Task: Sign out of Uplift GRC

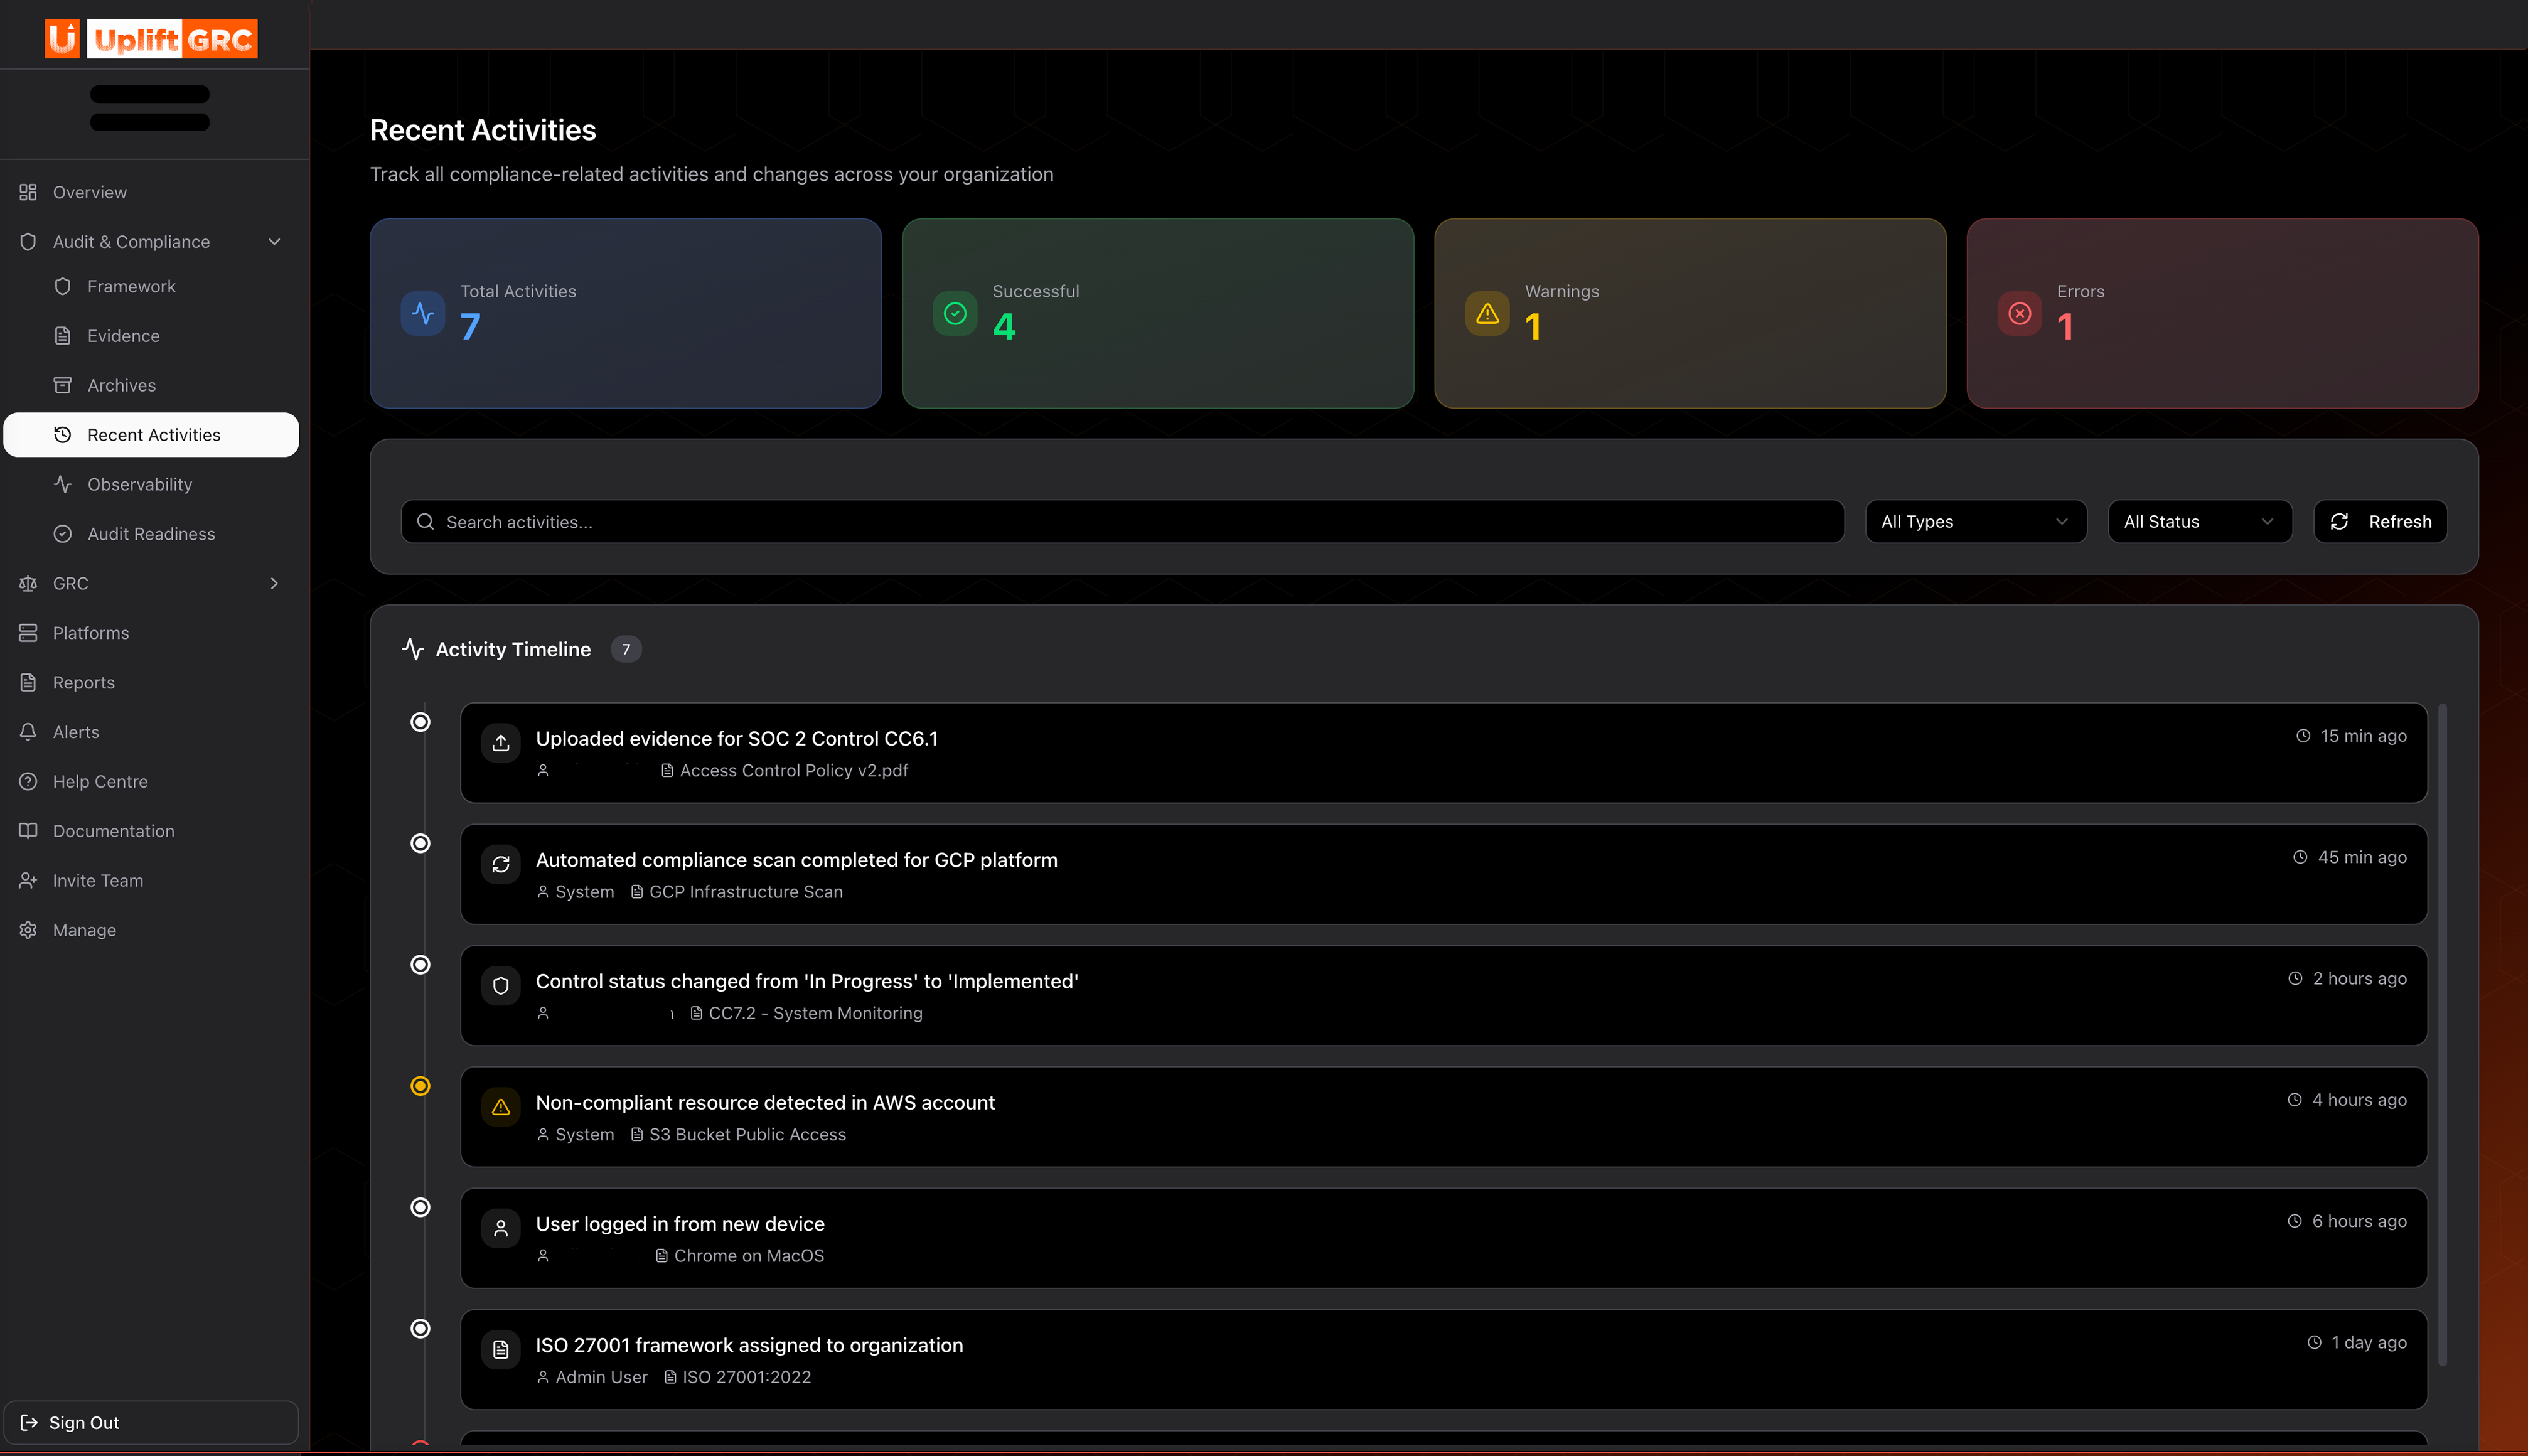Action: [151, 1422]
